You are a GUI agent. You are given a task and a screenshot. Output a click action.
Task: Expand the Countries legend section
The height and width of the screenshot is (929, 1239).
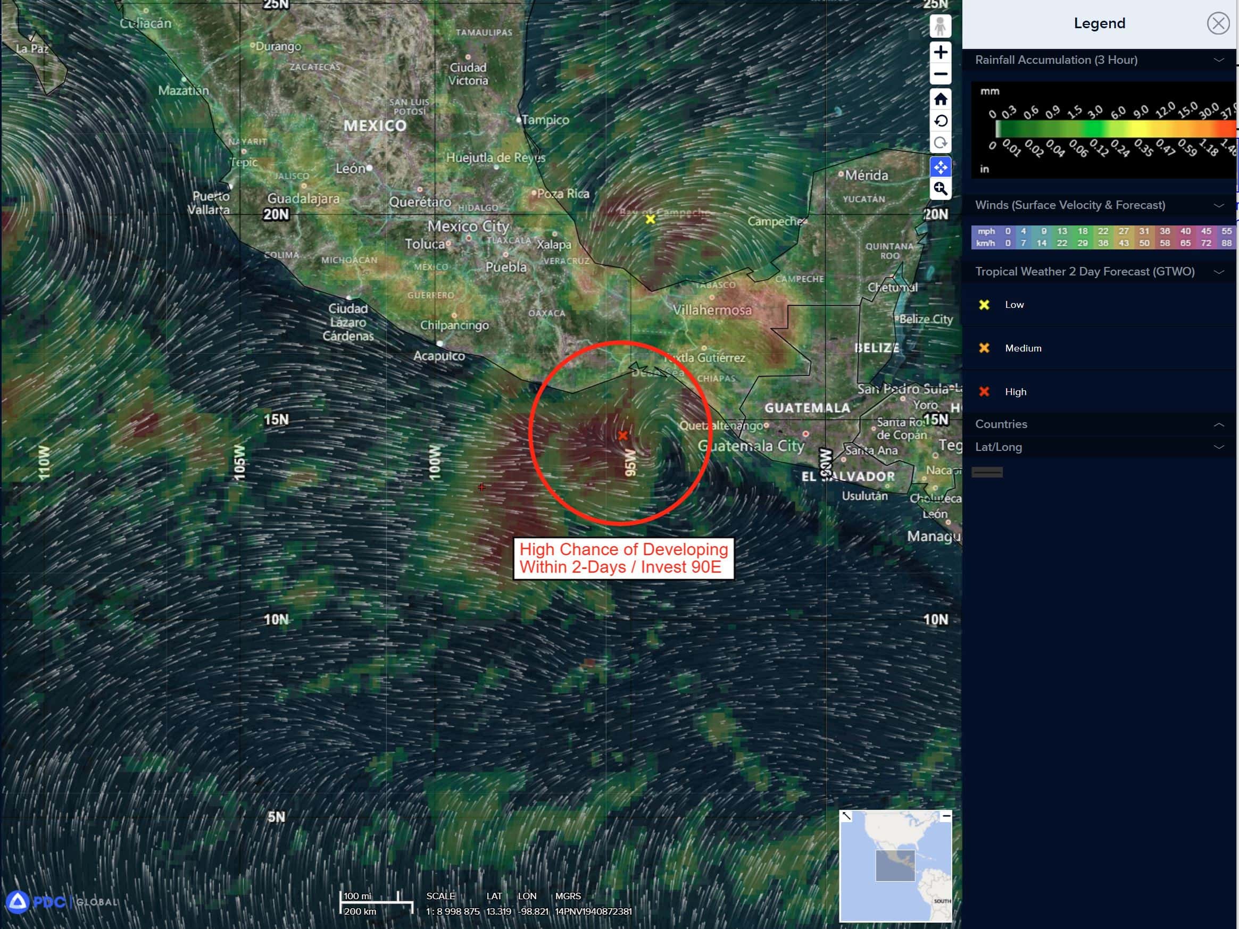coord(1218,424)
